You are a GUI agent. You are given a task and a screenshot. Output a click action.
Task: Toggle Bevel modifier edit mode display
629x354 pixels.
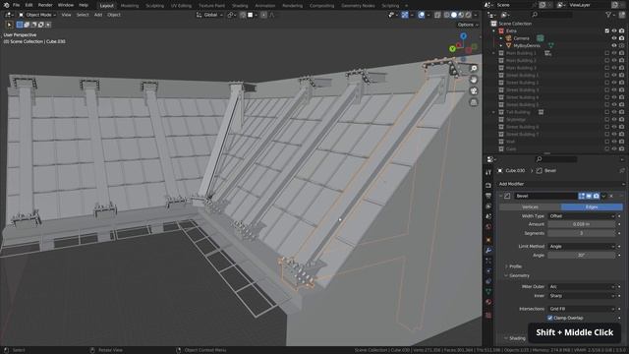tap(582, 196)
